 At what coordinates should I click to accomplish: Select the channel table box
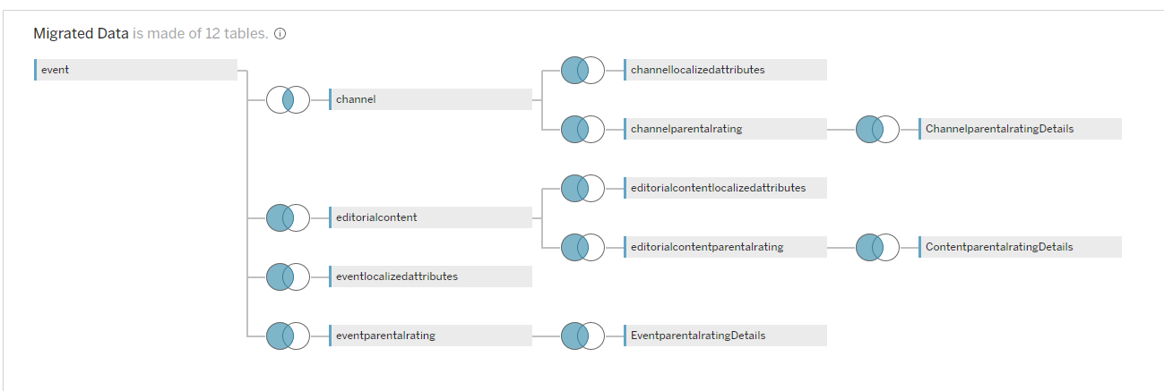click(430, 99)
